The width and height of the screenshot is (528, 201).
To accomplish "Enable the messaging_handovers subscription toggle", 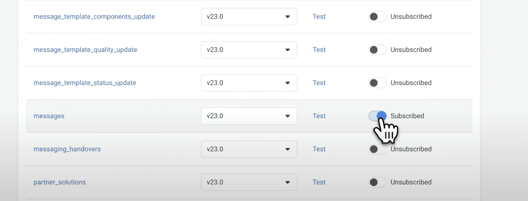I will pos(377,149).
